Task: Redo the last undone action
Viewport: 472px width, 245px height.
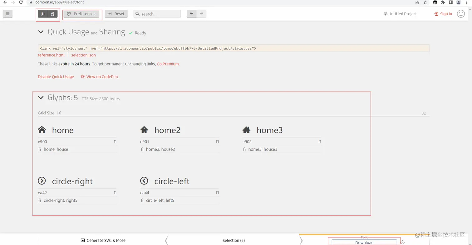Action: pyautogui.click(x=201, y=14)
